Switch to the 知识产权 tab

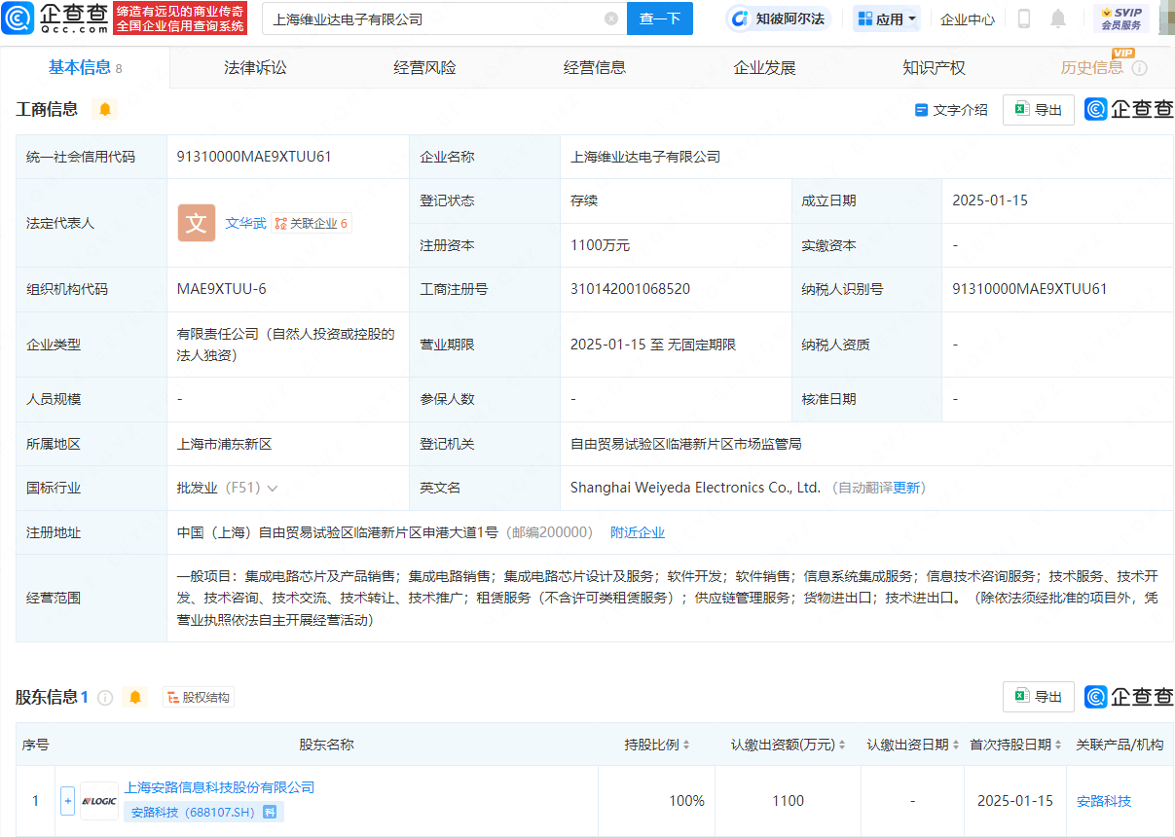coord(934,67)
